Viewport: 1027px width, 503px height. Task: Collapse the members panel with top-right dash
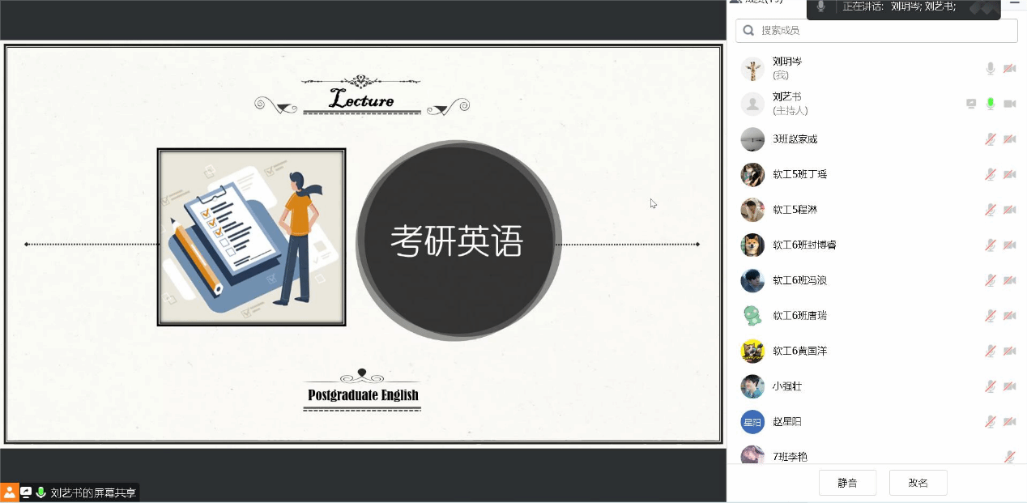point(1014,3)
